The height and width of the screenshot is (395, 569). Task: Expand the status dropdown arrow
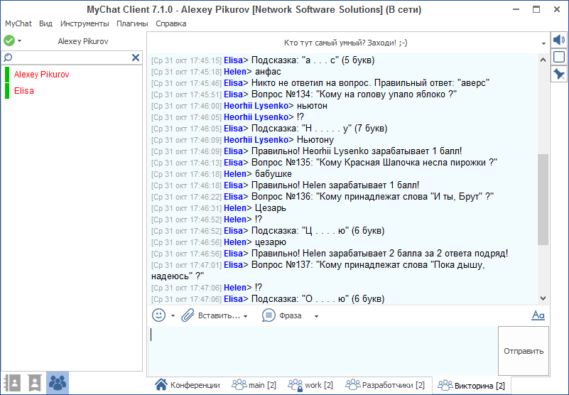tap(20, 41)
